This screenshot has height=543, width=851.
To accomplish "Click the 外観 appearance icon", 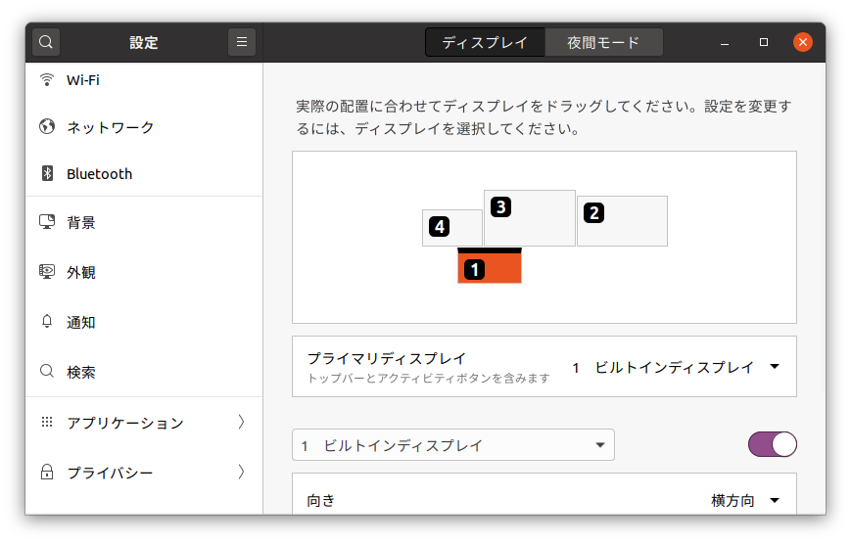I will [x=47, y=271].
